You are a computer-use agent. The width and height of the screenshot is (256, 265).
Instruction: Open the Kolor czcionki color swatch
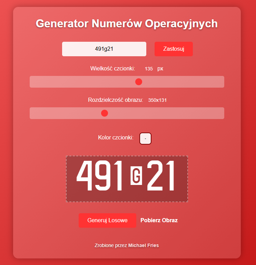145,138
